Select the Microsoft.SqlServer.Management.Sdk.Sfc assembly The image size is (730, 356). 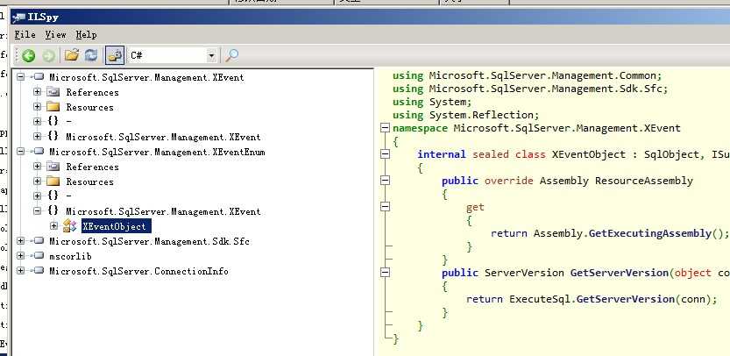point(149,241)
